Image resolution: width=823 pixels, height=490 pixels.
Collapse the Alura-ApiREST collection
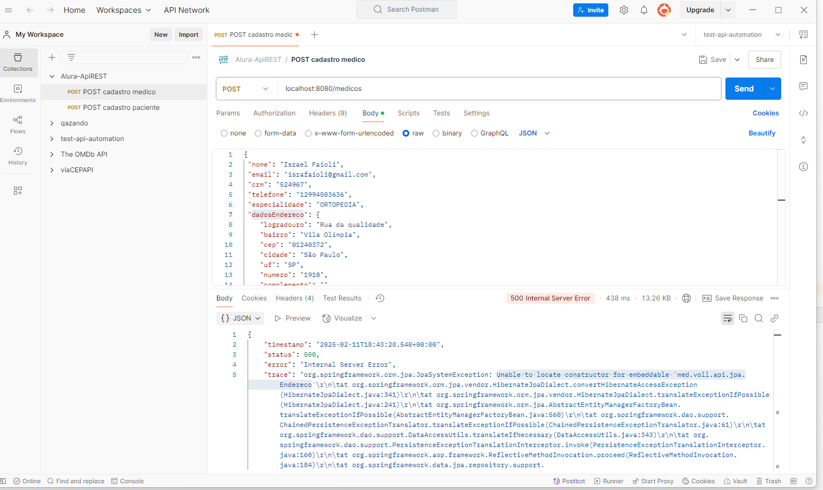coord(52,76)
